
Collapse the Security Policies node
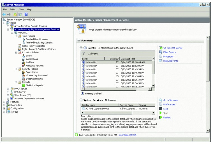pos(16,69)
